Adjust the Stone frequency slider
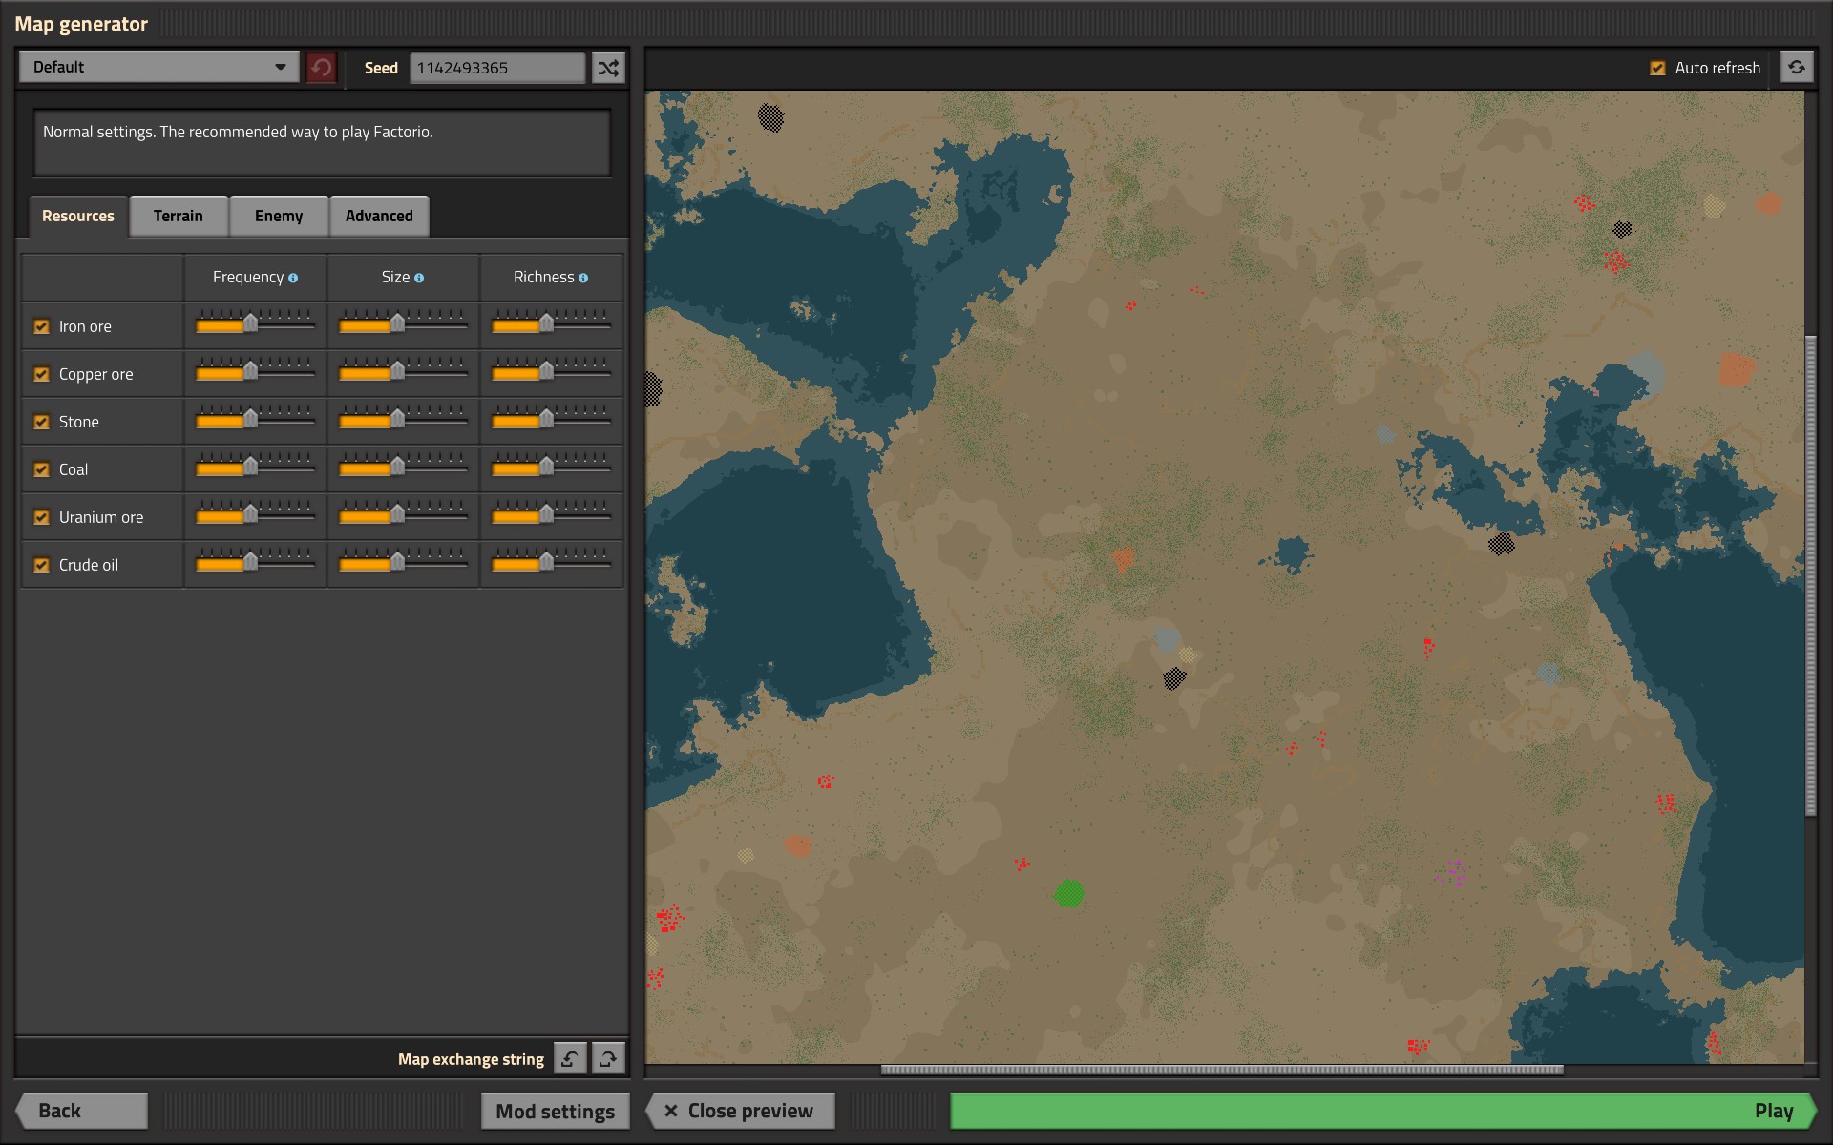This screenshot has width=1833, height=1145. [255, 420]
